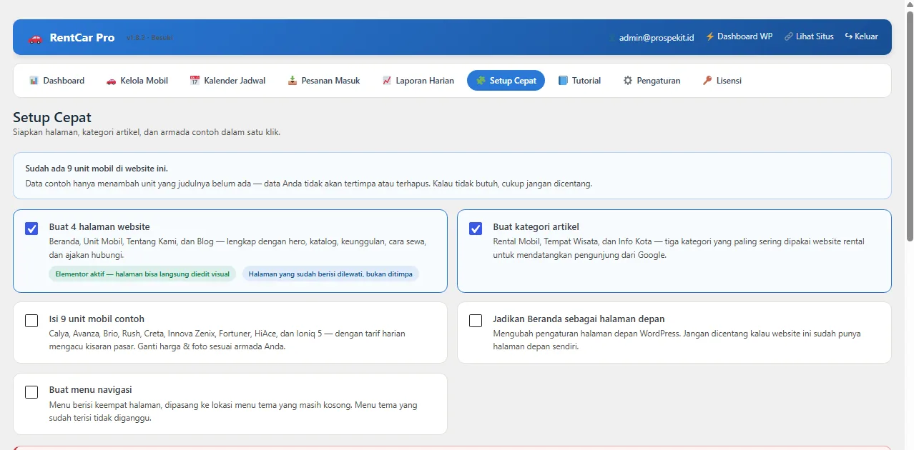Screen dimensions: 914x450
Task: Enable Isi 9 unit mobil contoh checkbox
Action: (x=31, y=321)
